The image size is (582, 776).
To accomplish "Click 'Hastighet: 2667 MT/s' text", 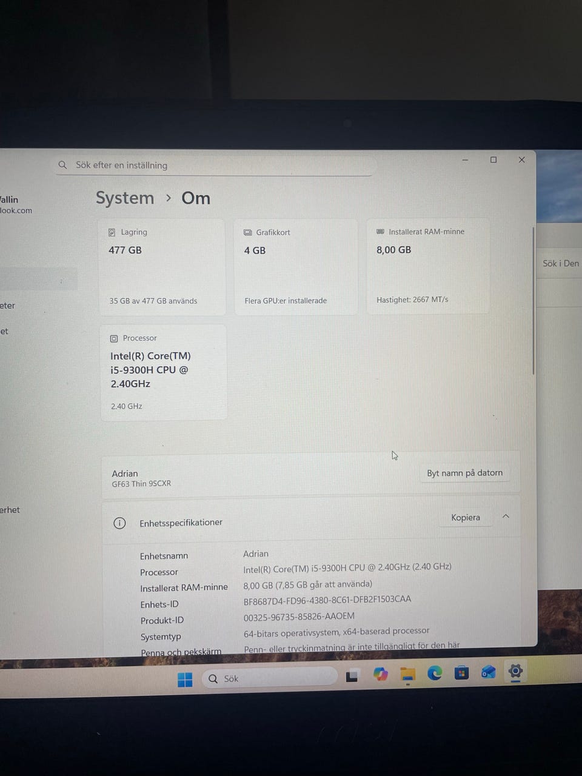I will coord(412,299).
